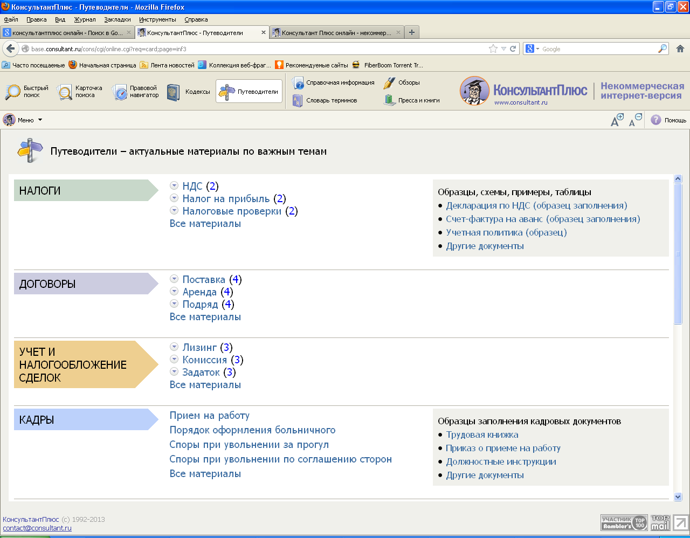The height and width of the screenshot is (538, 690).
Task: Expand the Поставка item
Action: point(174,279)
